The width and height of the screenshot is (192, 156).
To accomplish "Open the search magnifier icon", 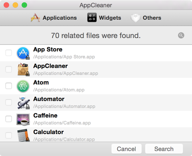I will [181, 35].
